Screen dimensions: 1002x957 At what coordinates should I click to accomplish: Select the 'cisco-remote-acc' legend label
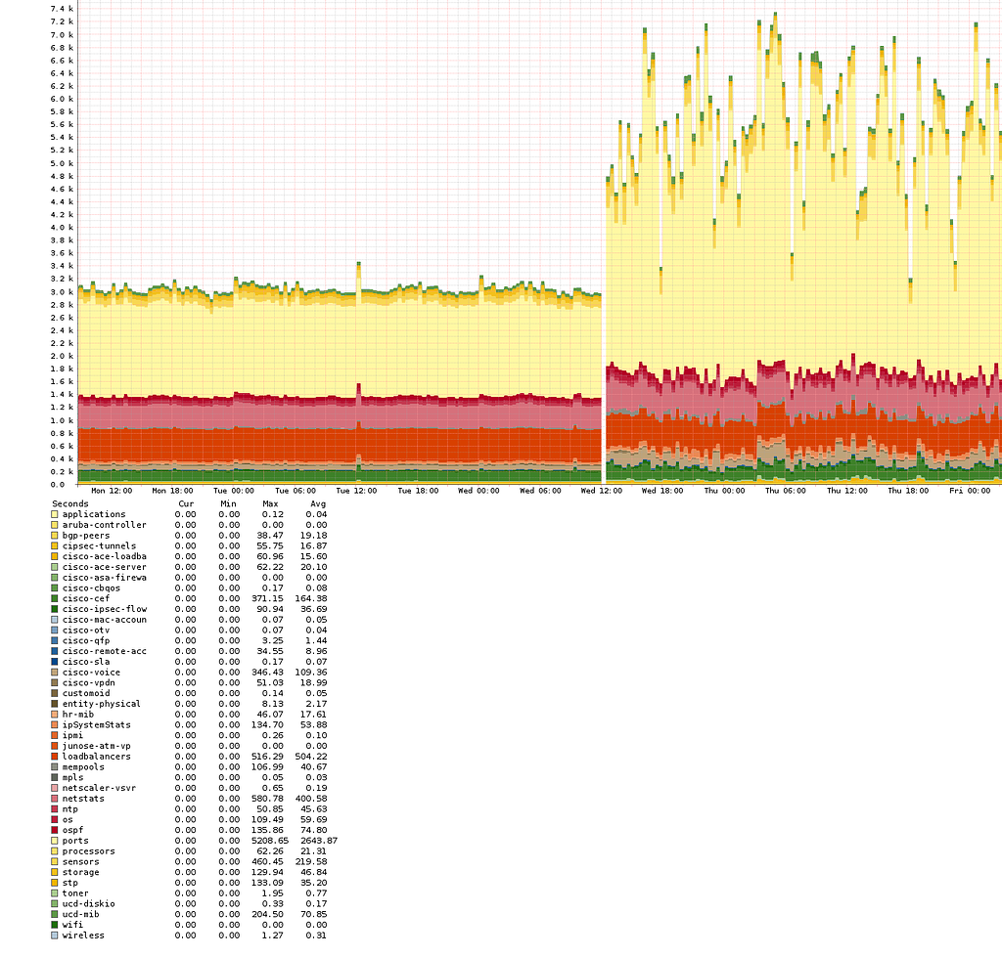point(104,651)
